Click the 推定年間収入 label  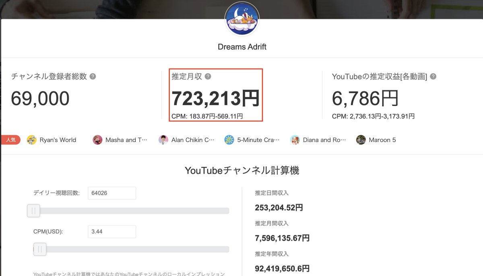(x=272, y=254)
